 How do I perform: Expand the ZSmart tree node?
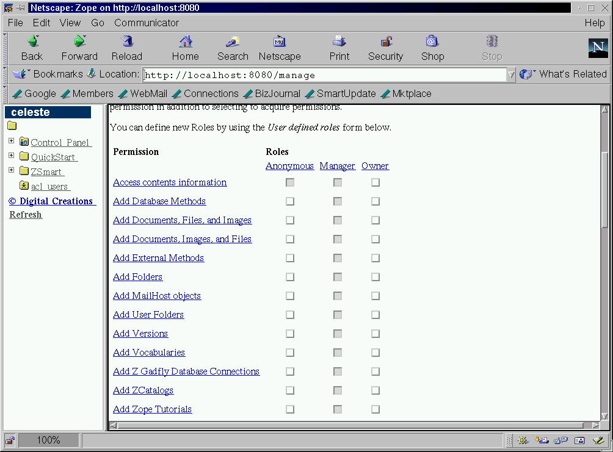12,170
